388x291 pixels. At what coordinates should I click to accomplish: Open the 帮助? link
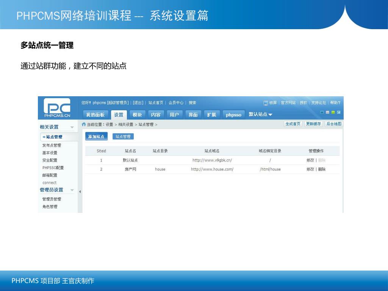(335, 103)
